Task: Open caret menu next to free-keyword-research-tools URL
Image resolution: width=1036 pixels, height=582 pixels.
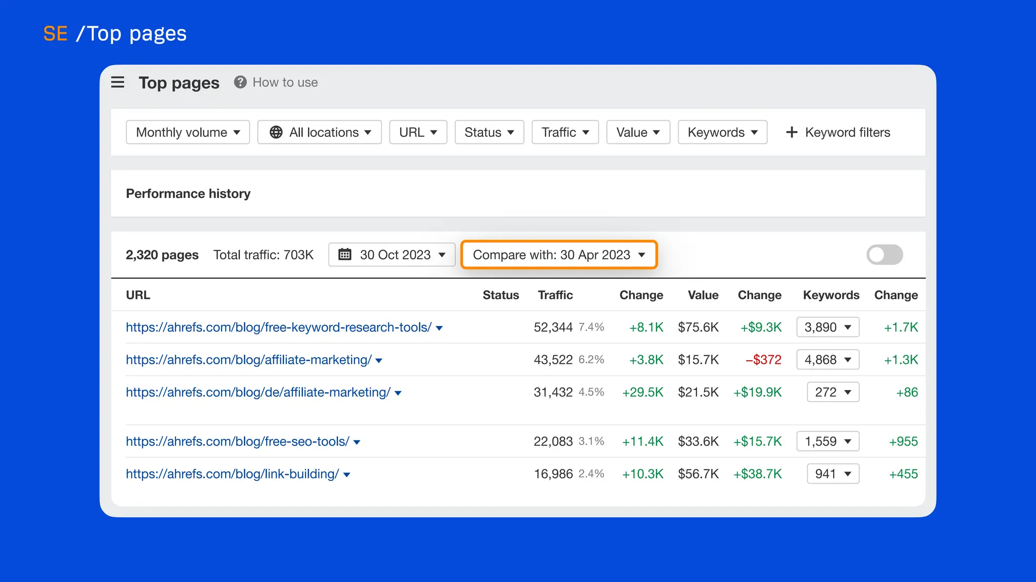Action: coord(439,328)
